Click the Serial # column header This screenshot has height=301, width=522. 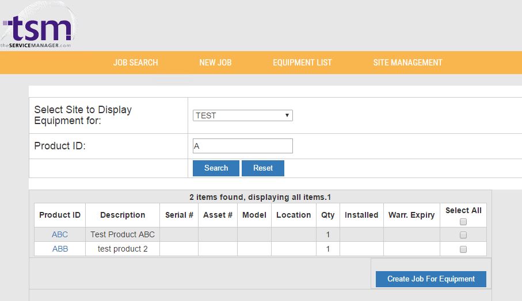coord(179,215)
